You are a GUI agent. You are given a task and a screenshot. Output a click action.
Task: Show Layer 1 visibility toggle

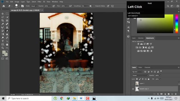click(x=133, y=84)
